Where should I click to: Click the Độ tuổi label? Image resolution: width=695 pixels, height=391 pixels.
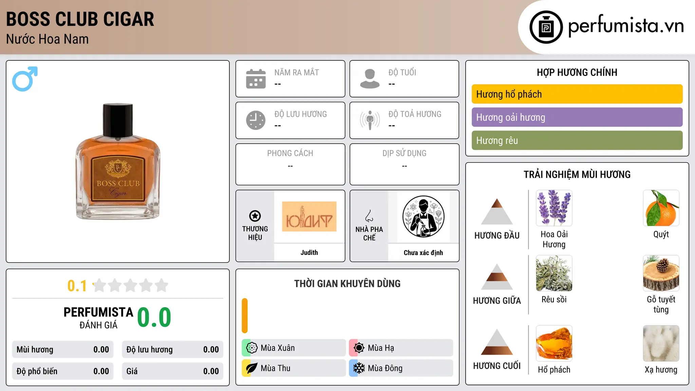click(x=402, y=72)
